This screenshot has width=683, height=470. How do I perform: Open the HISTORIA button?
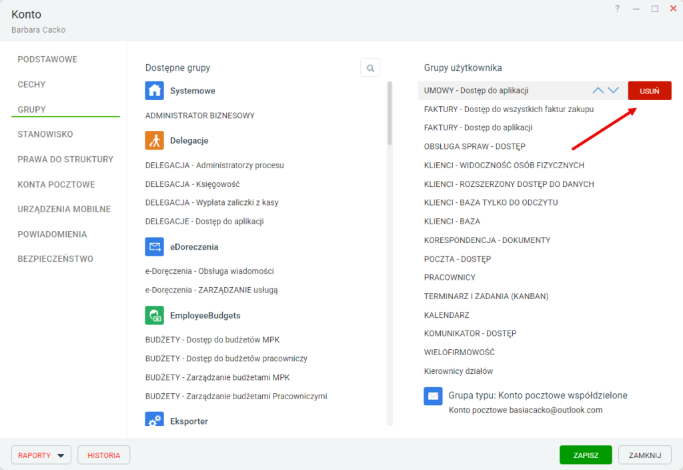point(103,455)
